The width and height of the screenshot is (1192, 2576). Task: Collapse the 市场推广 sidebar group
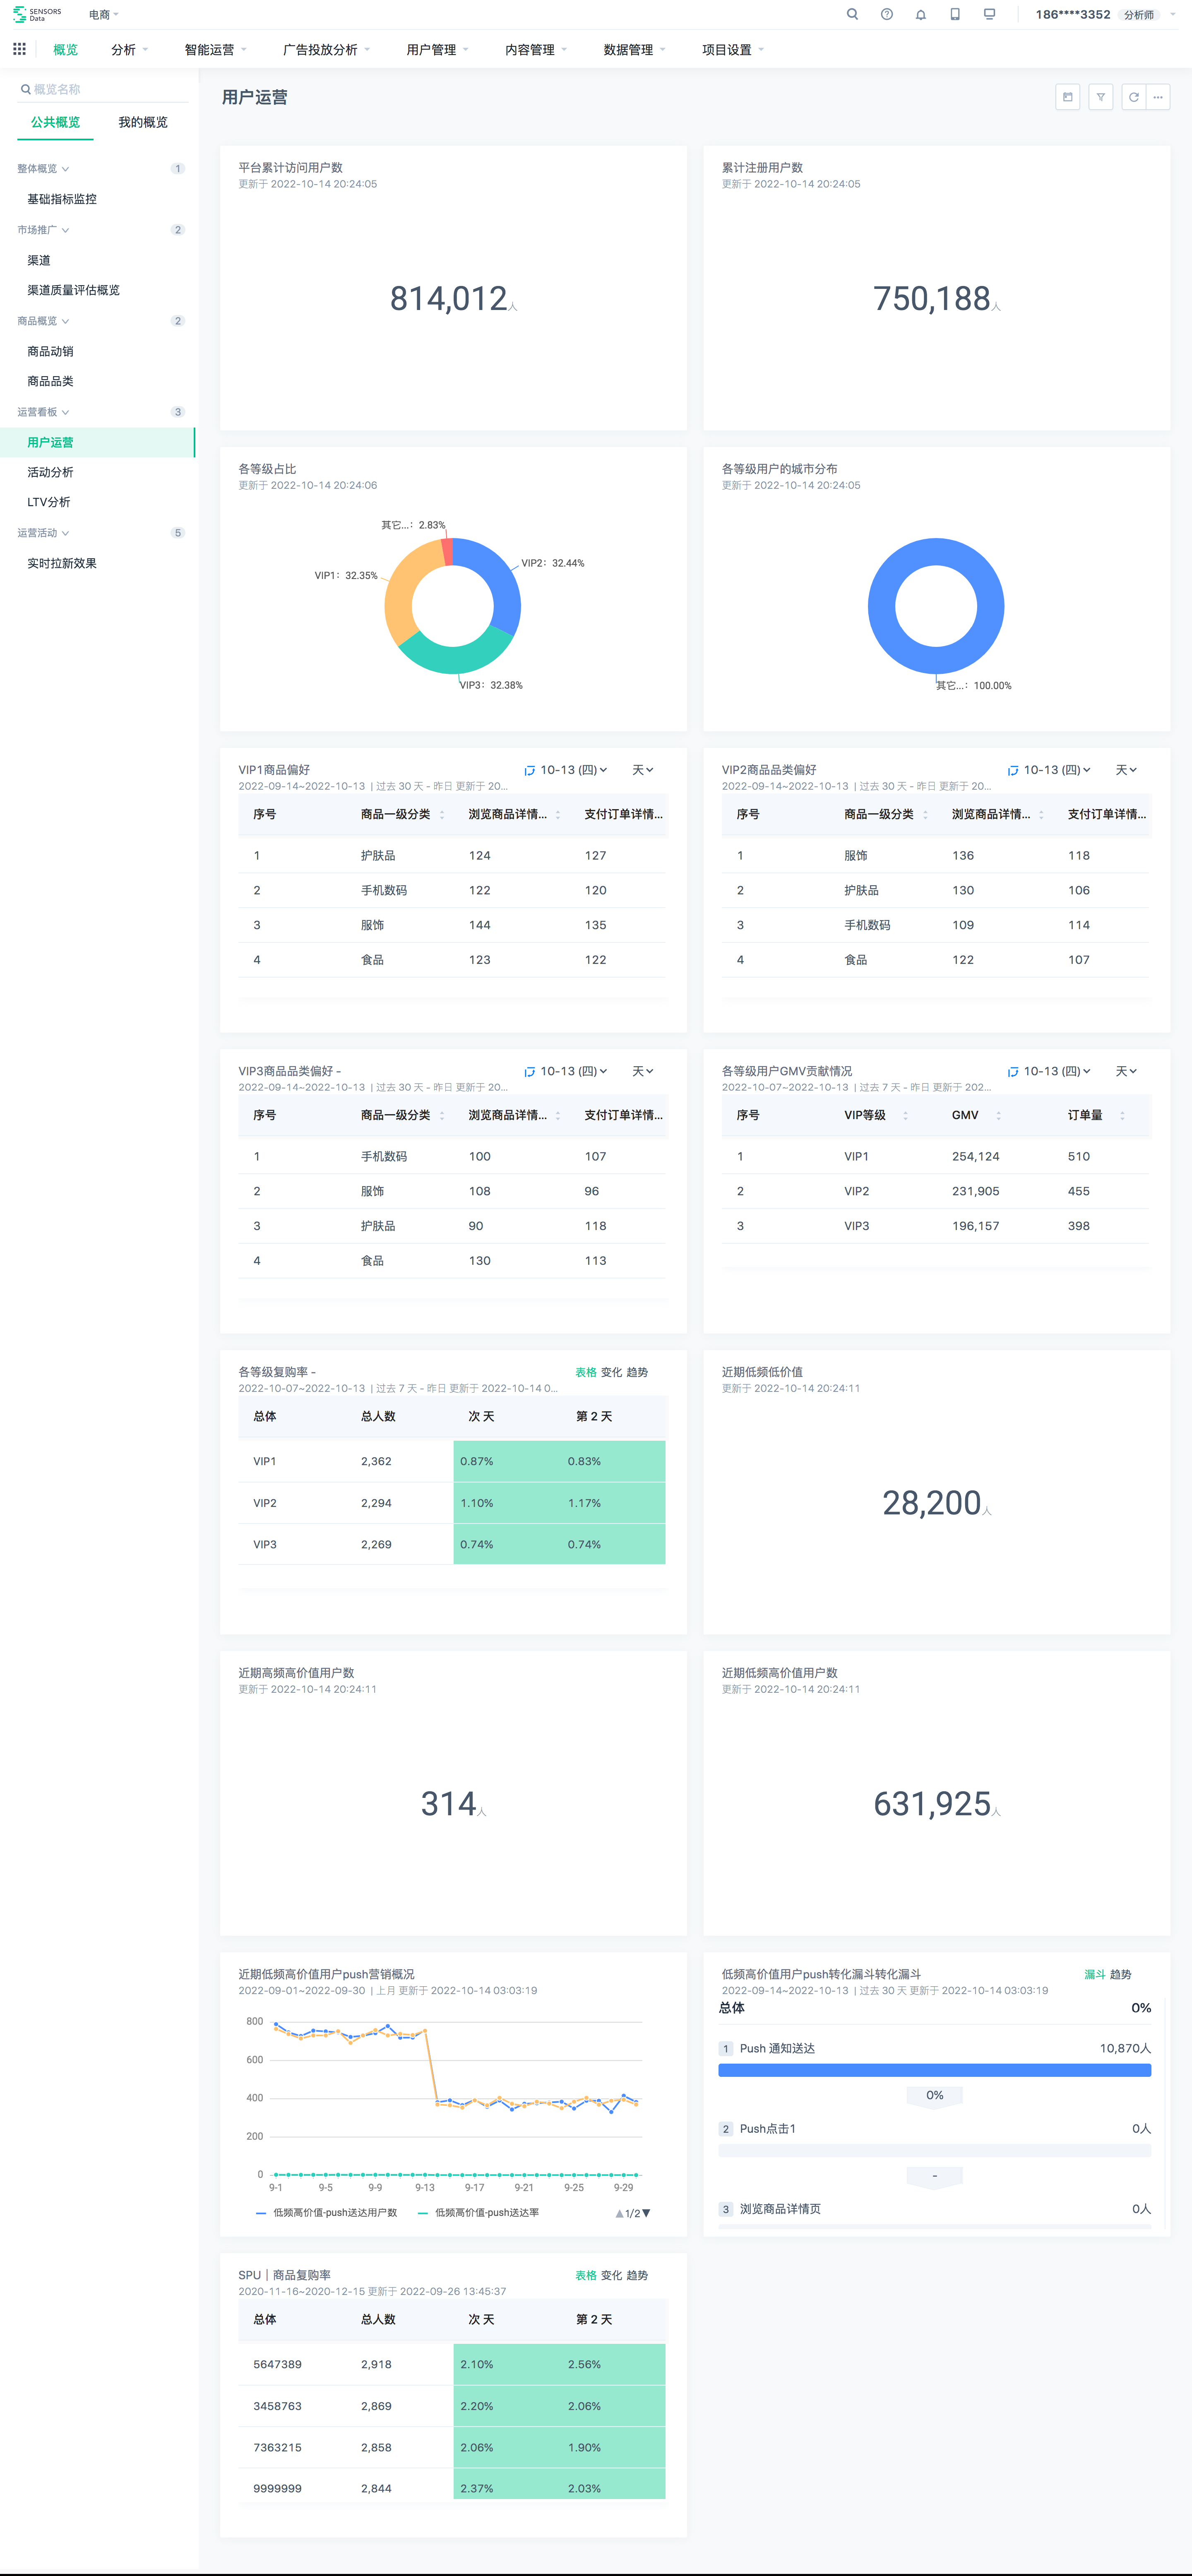43,230
